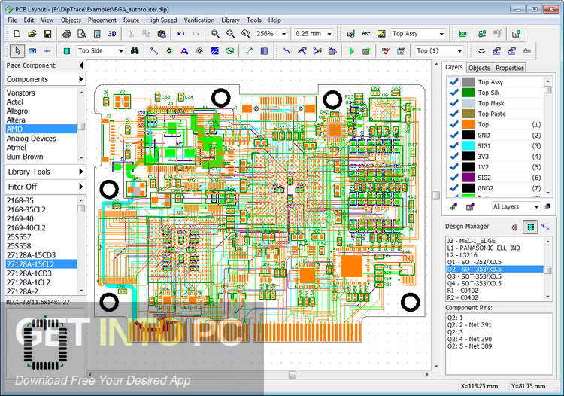Image resolution: width=564 pixels, height=396 pixels.
Task: Select the Route Manual tool
Action: coord(287,51)
